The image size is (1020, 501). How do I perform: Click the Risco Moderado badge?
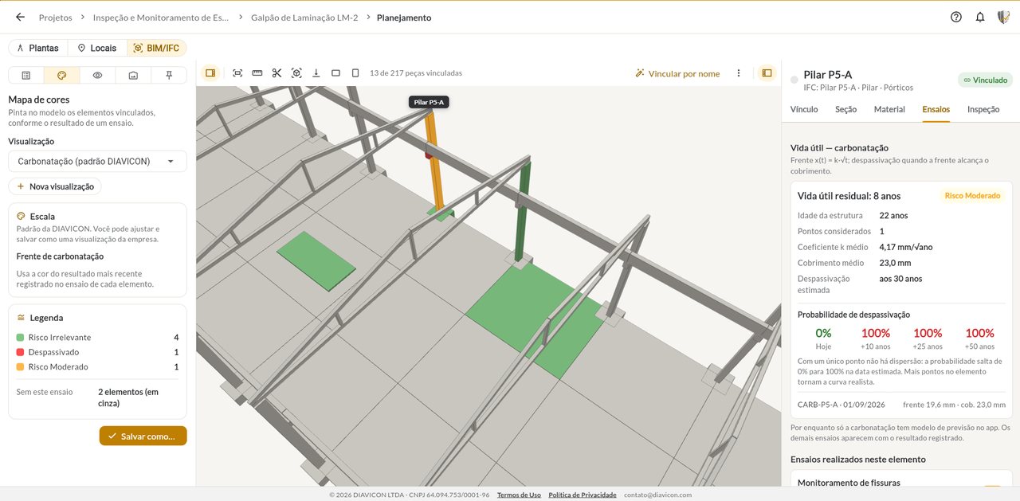972,196
